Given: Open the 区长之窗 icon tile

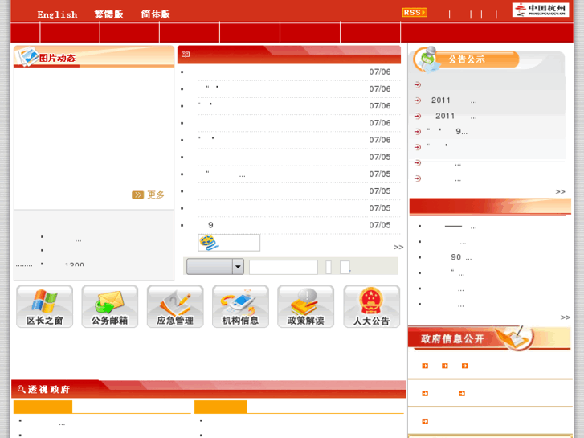Looking at the screenshot, I should pyautogui.click(x=44, y=306).
